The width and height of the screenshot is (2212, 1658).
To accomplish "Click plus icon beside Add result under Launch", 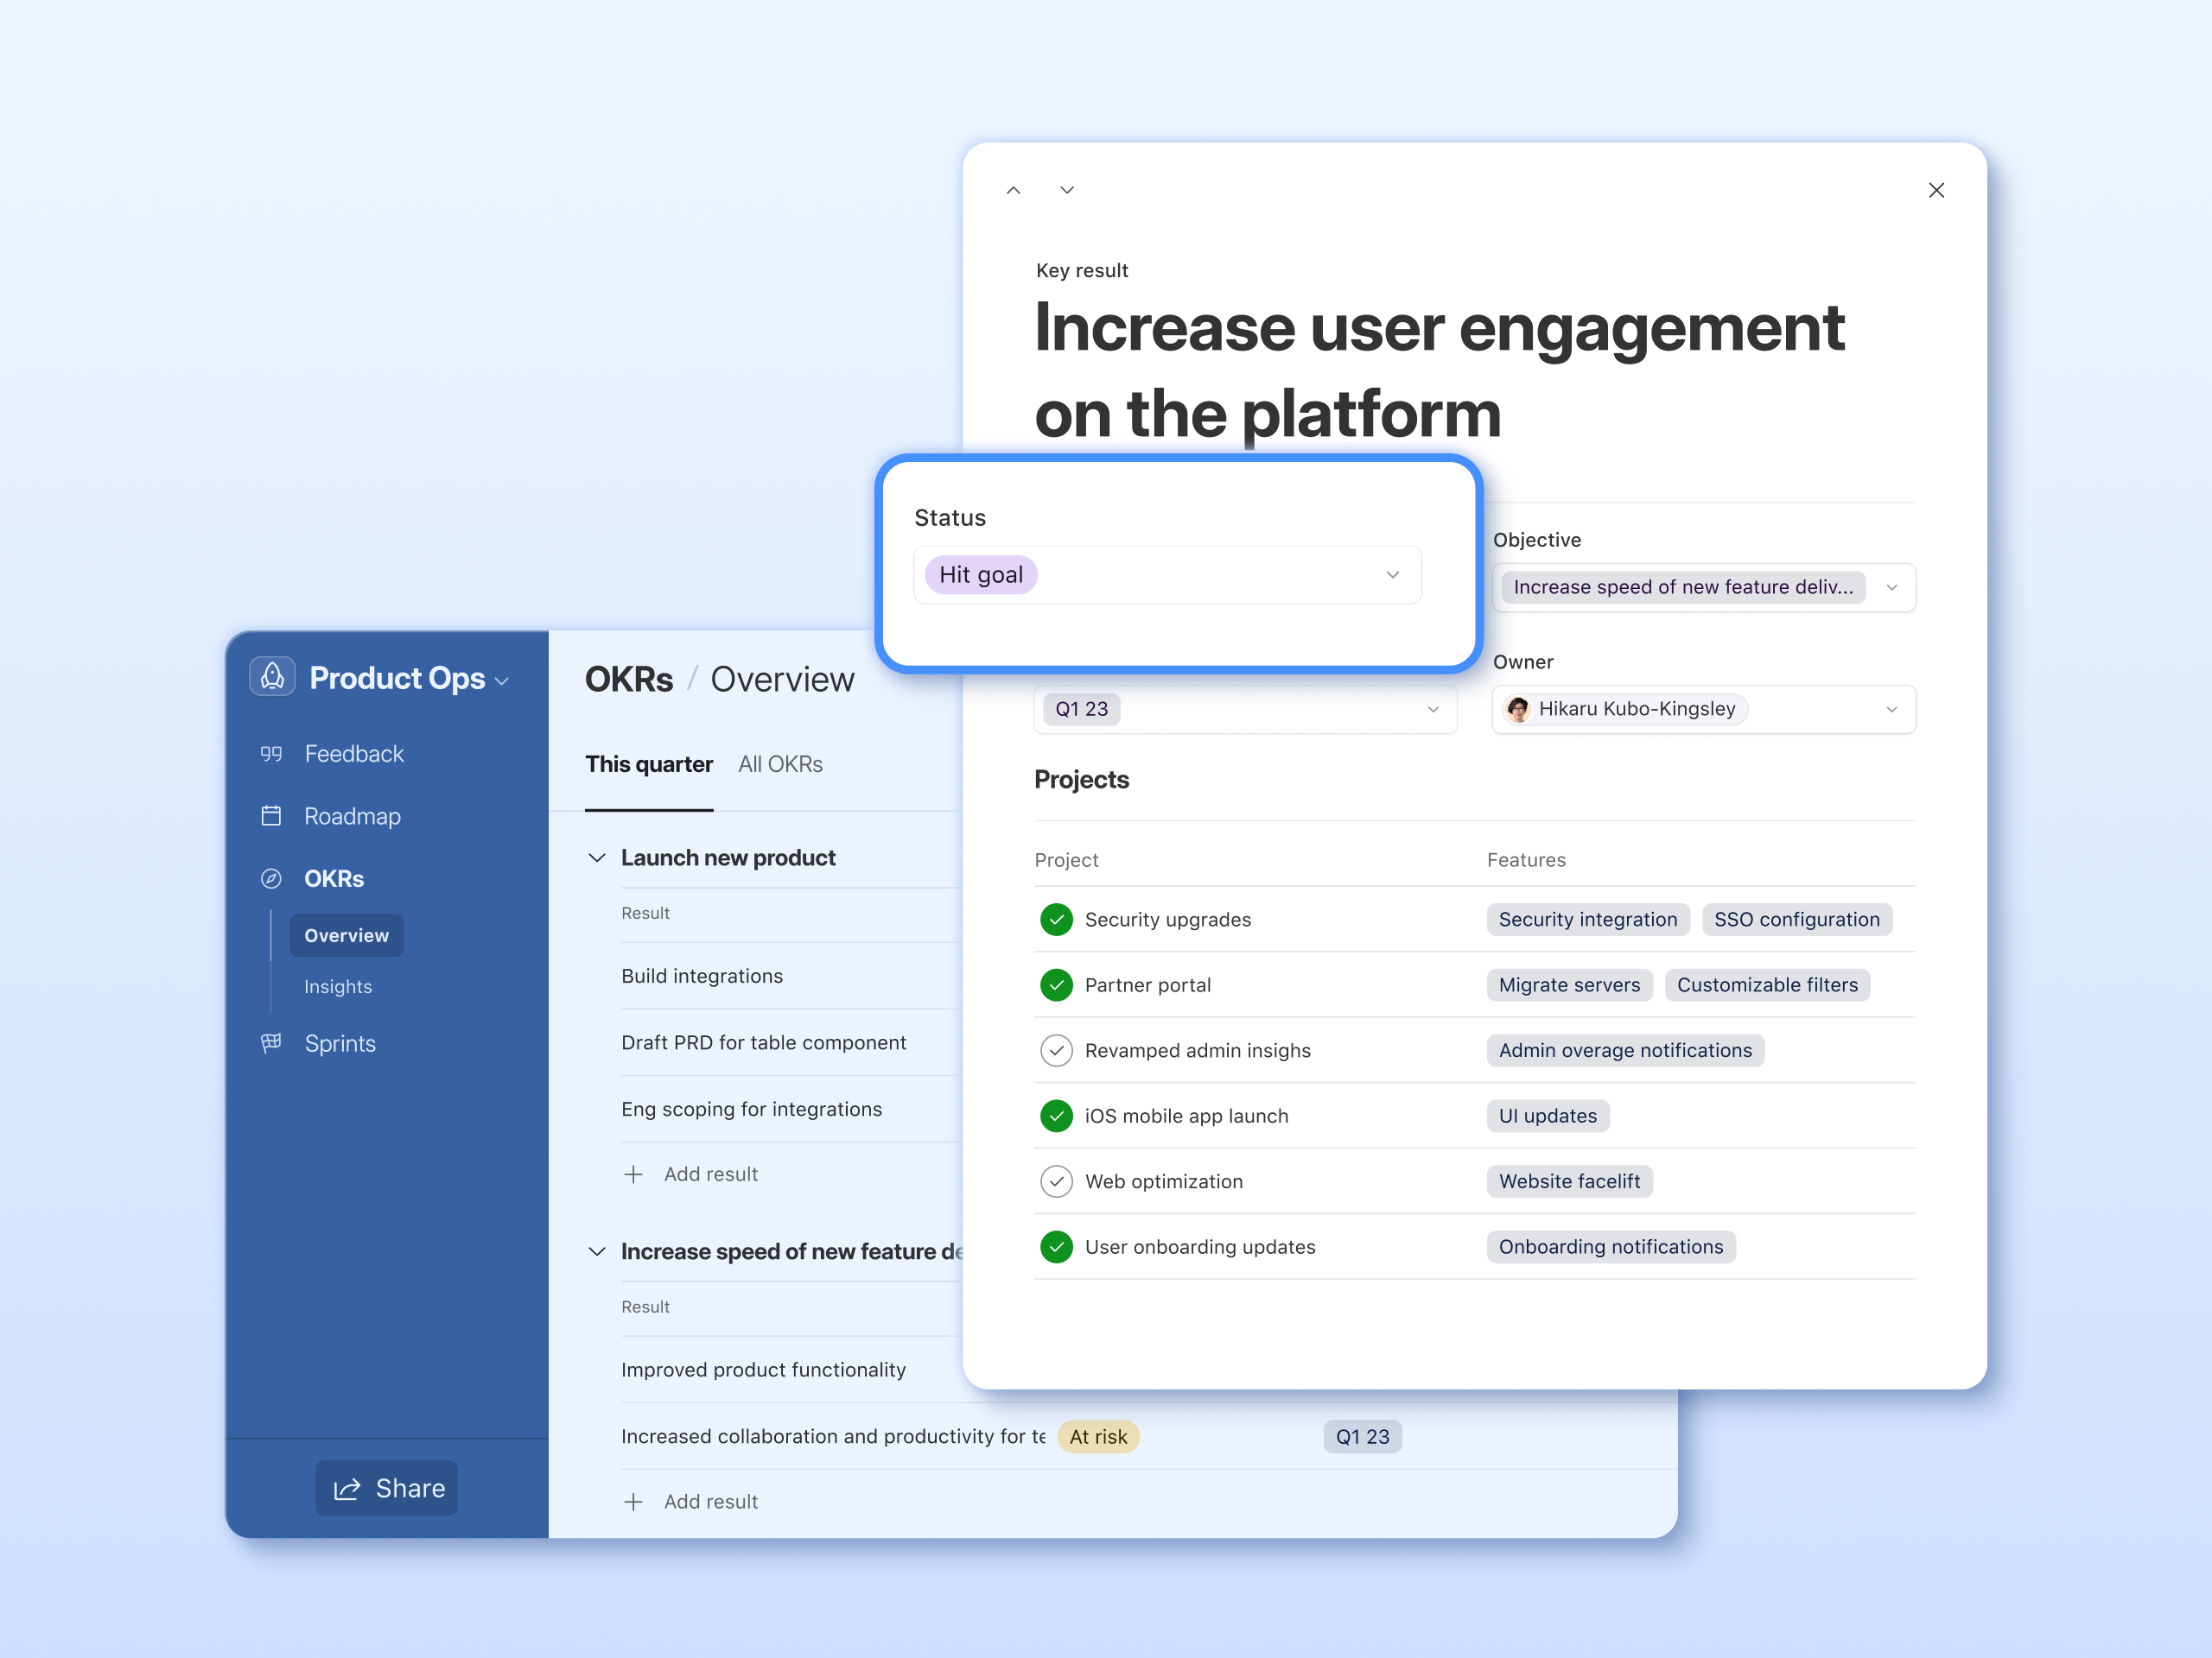I will pos(633,1174).
